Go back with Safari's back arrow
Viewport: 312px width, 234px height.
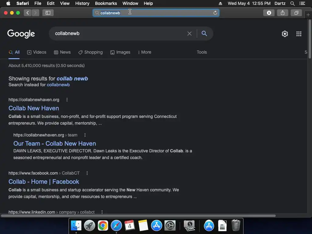click(28, 13)
